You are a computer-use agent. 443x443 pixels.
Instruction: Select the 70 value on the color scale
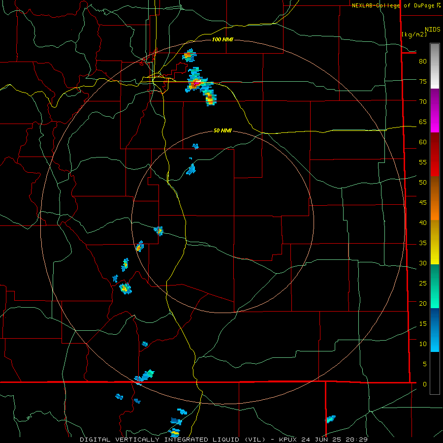pyautogui.click(x=423, y=102)
